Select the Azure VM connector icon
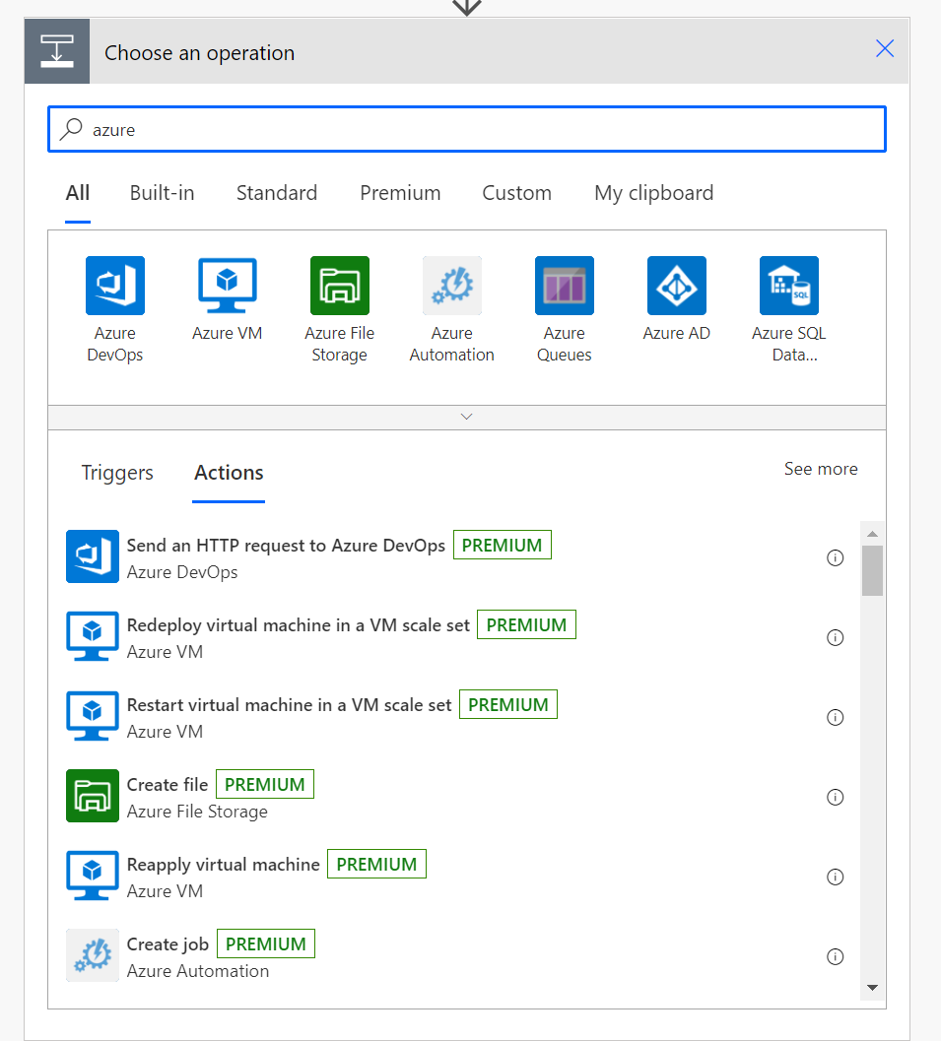Image resolution: width=941 pixels, height=1041 pixels. point(228,286)
